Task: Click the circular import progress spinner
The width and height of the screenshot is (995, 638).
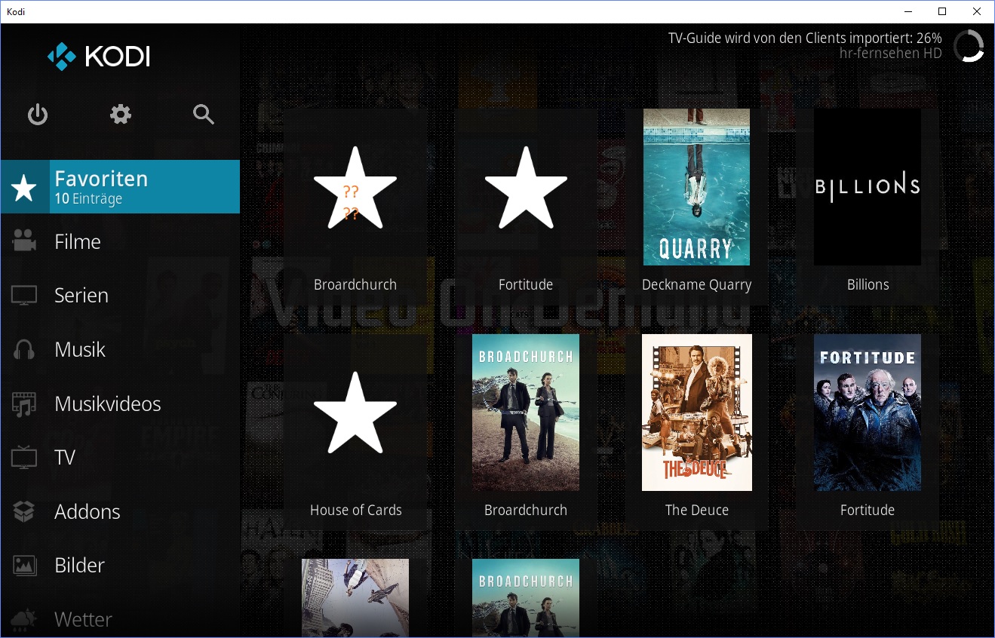Action: tap(969, 46)
